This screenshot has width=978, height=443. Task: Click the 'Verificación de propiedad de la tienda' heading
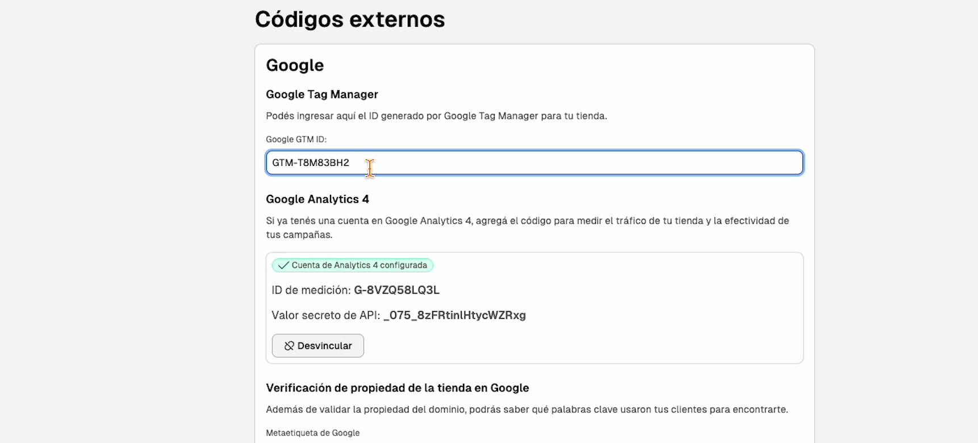pos(397,388)
